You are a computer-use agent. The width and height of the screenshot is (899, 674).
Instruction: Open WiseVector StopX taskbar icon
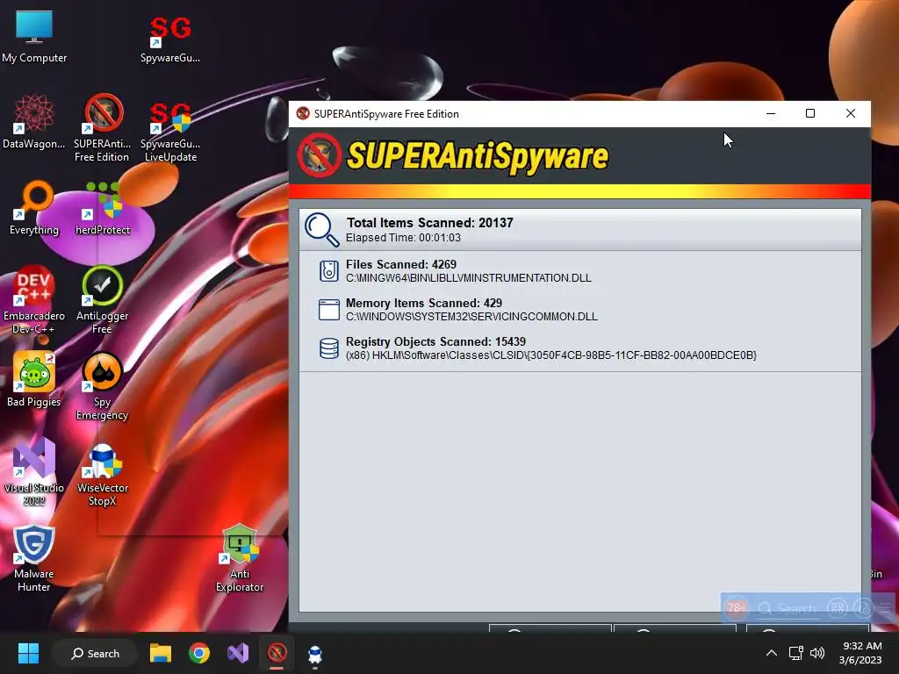tap(315, 653)
